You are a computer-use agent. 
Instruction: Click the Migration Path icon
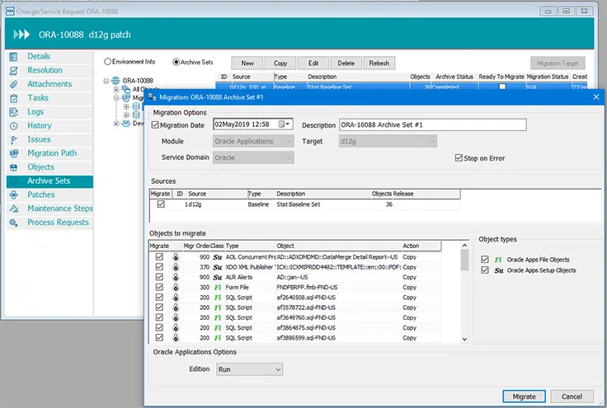(x=13, y=153)
